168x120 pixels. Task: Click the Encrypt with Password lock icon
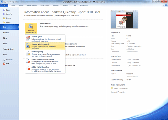(x=28, y=46)
